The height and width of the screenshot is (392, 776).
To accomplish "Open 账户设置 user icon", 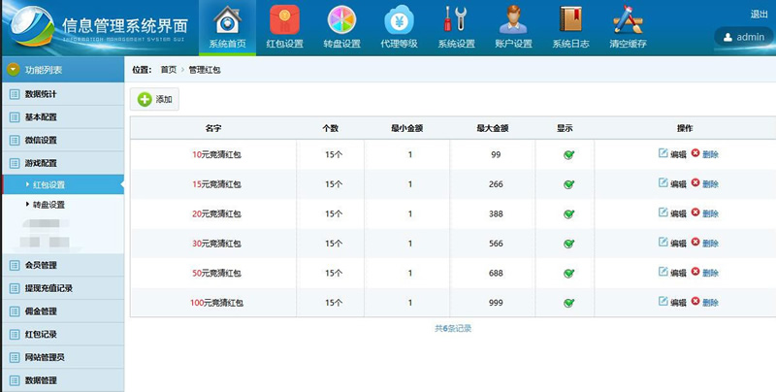I will tap(513, 21).
